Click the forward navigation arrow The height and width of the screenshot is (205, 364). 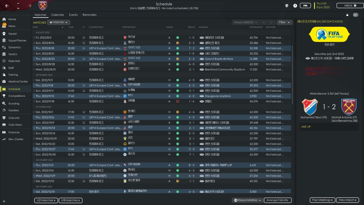[30, 6]
